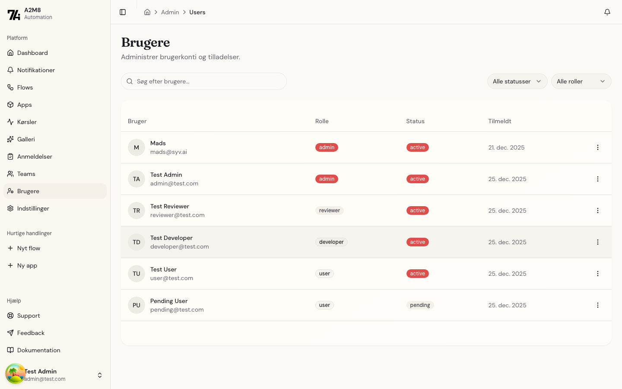Viewport: 622px width, 389px height.
Task: Open the actions menu for Test Reviewer
Action: point(598,210)
